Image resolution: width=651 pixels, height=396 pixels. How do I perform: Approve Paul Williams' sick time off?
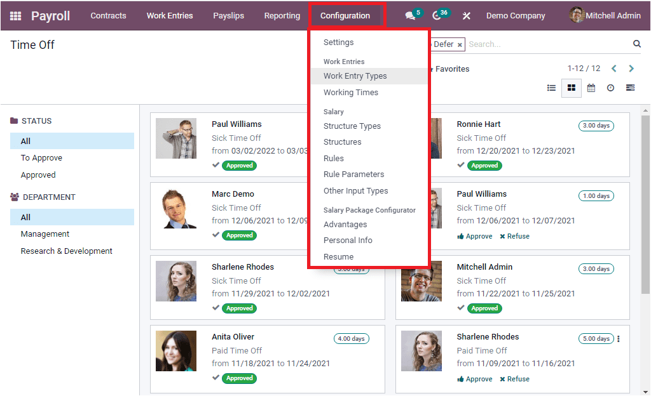pyautogui.click(x=474, y=235)
